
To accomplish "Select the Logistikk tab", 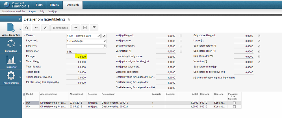I will 73,5.
